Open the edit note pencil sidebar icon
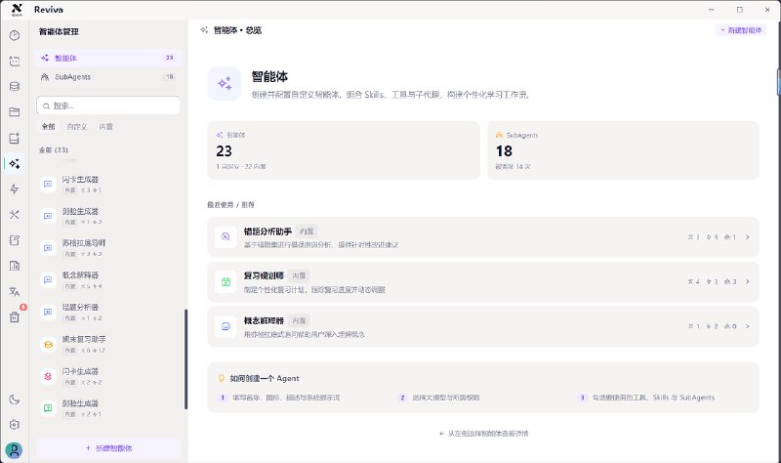The image size is (781, 463). click(x=15, y=240)
